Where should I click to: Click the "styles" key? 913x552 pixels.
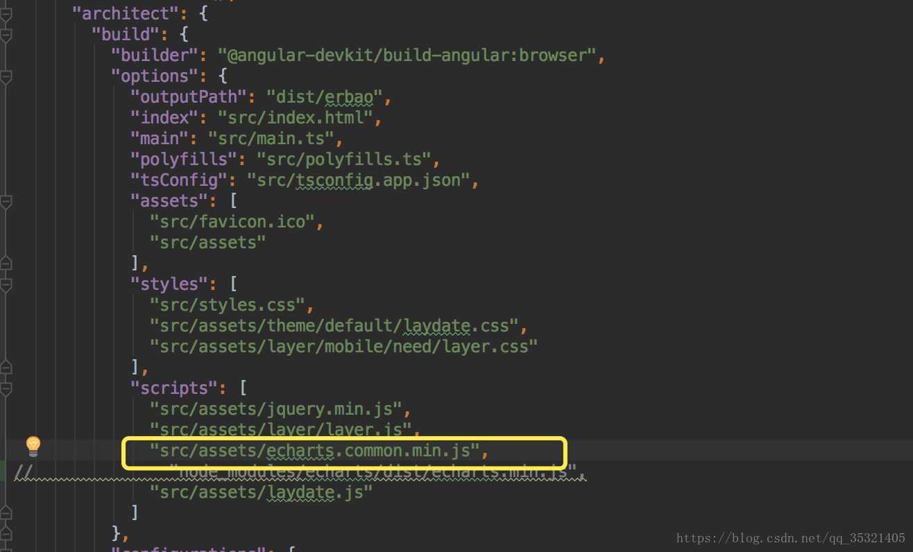pyautogui.click(x=169, y=284)
